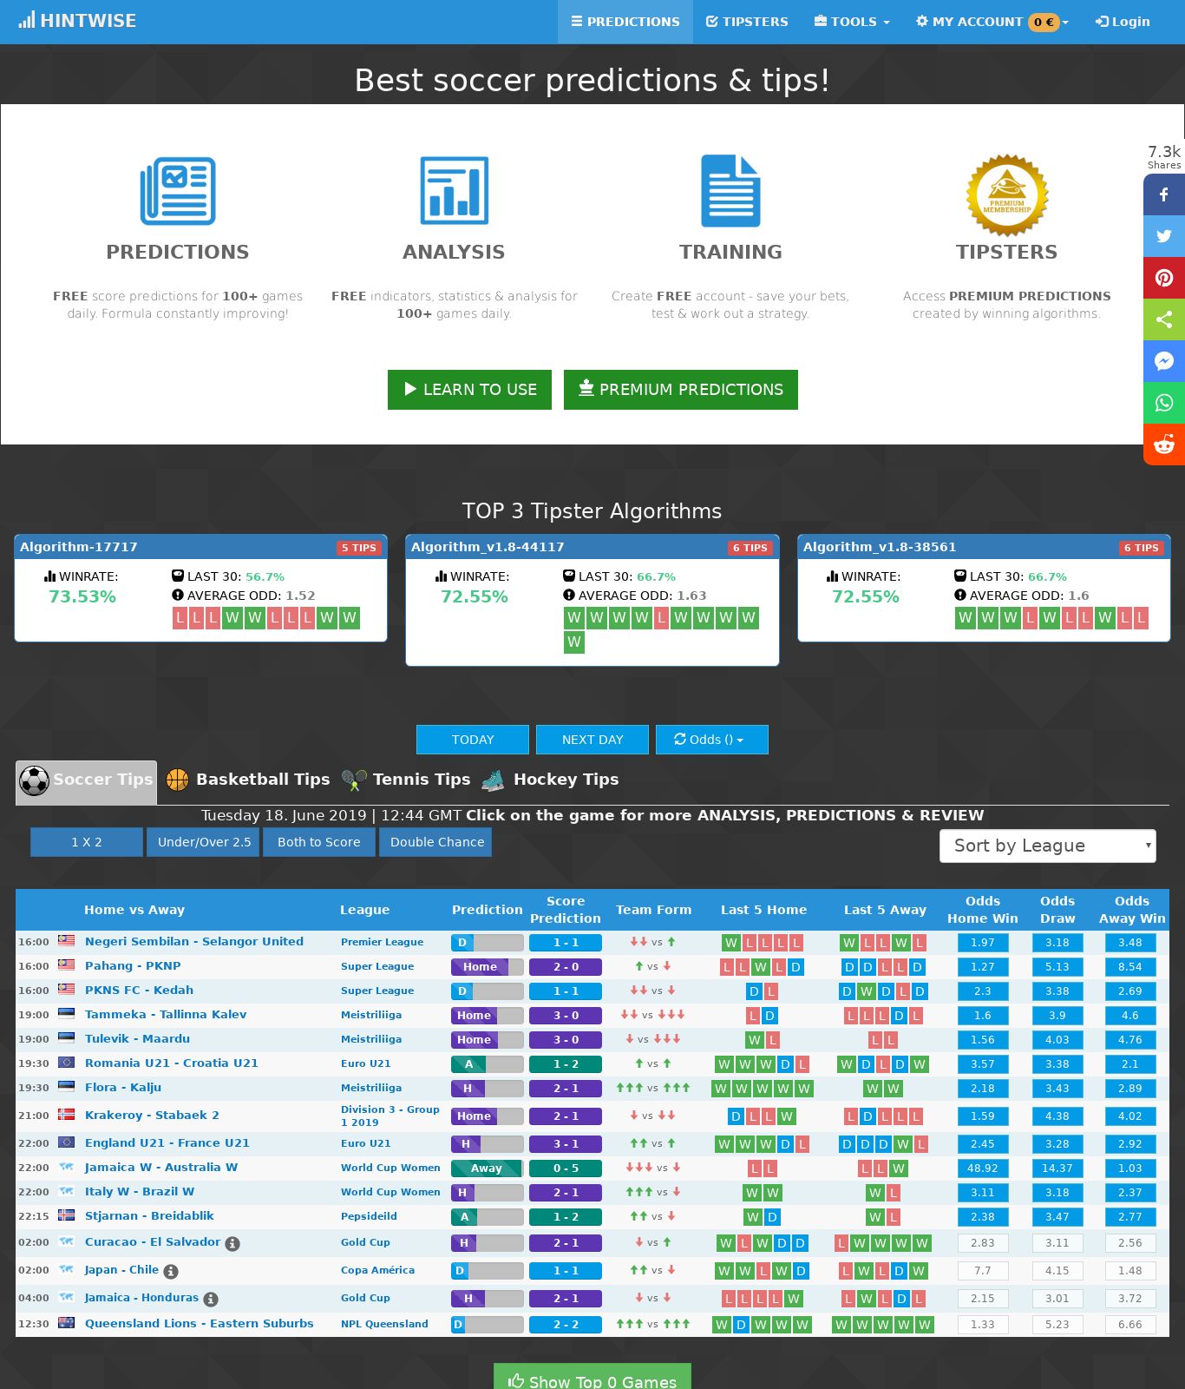Click the Predictions newspaper icon
Image resolution: width=1185 pixels, height=1389 pixels.
[x=178, y=191]
